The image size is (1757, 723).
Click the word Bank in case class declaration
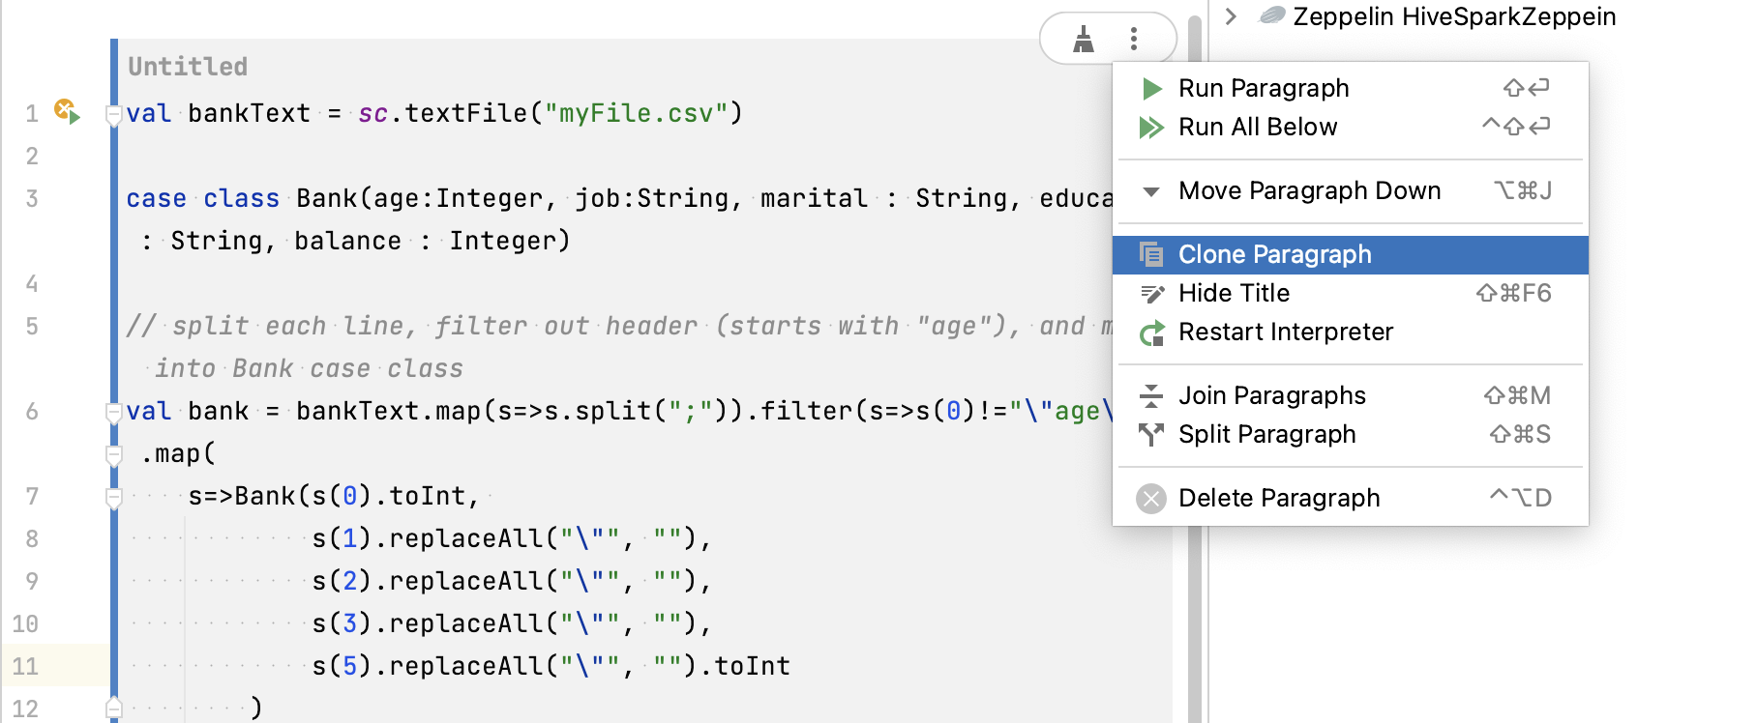[x=327, y=198]
